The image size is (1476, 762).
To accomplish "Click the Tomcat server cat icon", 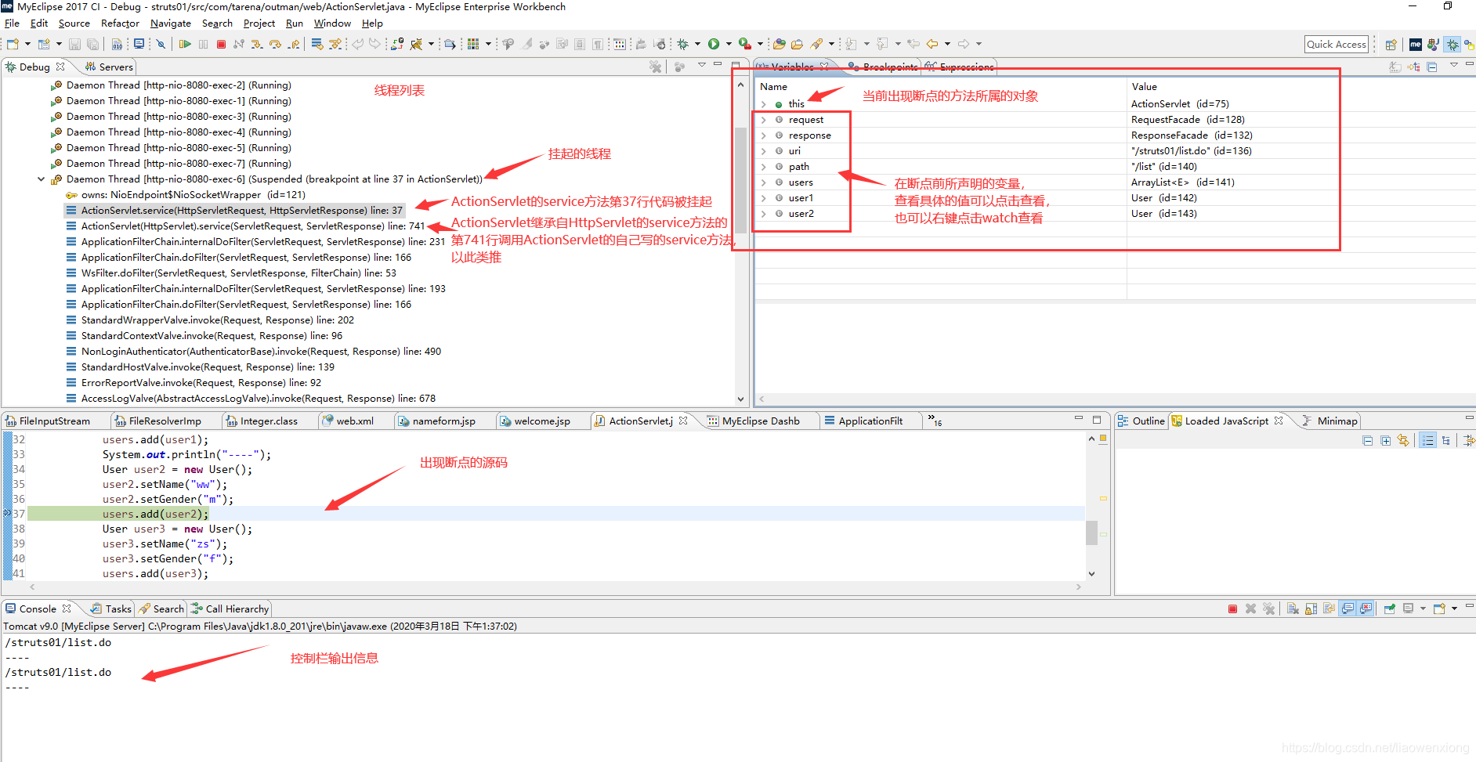I will click(x=417, y=44).
